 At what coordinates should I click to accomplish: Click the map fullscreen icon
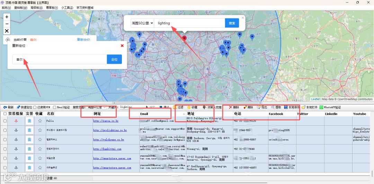click(7, 31)
